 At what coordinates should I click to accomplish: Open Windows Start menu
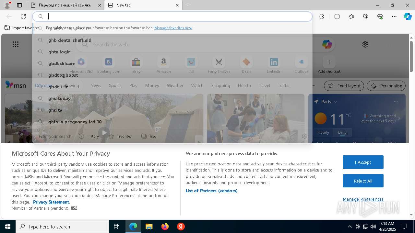[x=8, y=227]
